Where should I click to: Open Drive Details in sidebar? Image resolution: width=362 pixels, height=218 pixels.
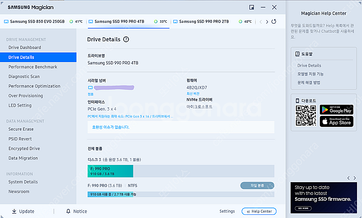click(38, 57)
